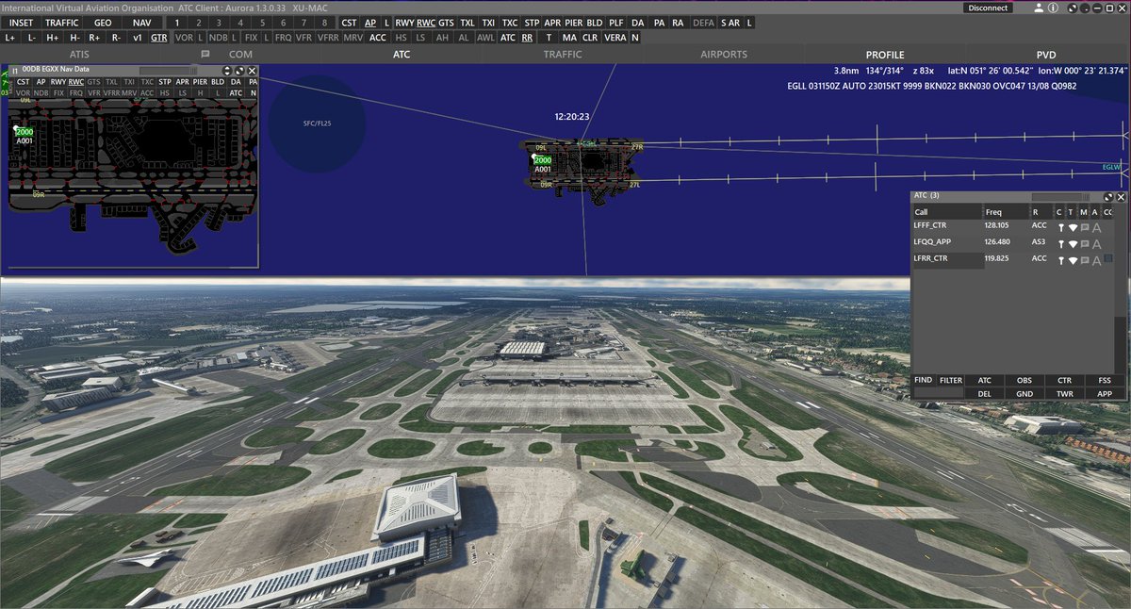Screen dimensions: 1131x609
Task: Click the message icon in LFRR_CTR row
Action: [1085, 260]
